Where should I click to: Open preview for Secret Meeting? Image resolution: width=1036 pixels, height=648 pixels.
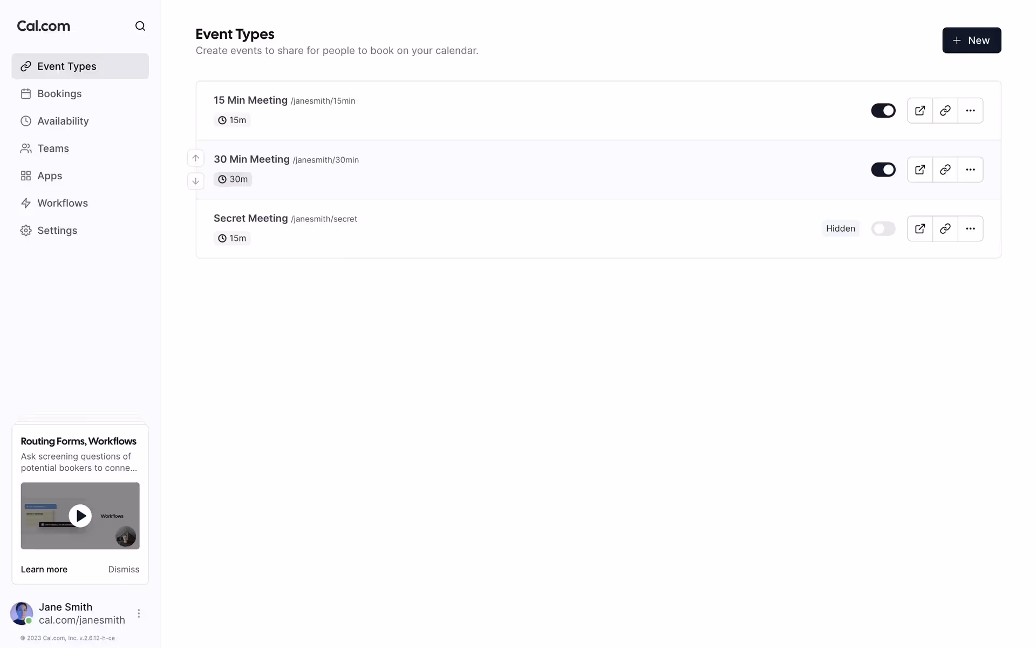tap(920, 228)
